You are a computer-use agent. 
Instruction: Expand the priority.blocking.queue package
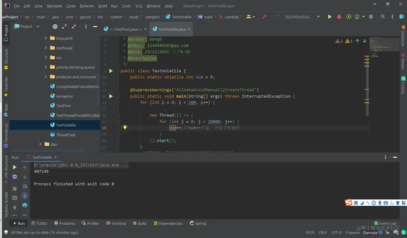46,67
